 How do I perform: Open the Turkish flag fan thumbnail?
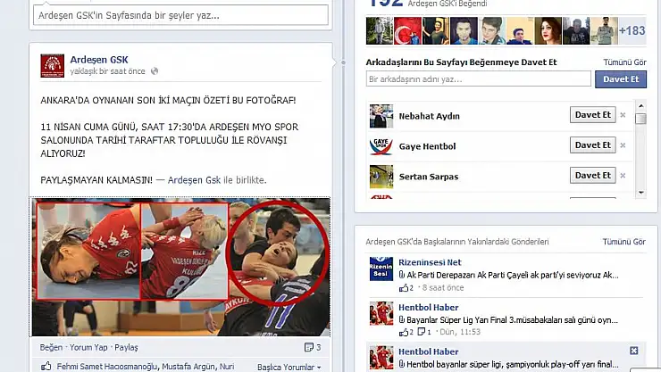tap(407, 30)
